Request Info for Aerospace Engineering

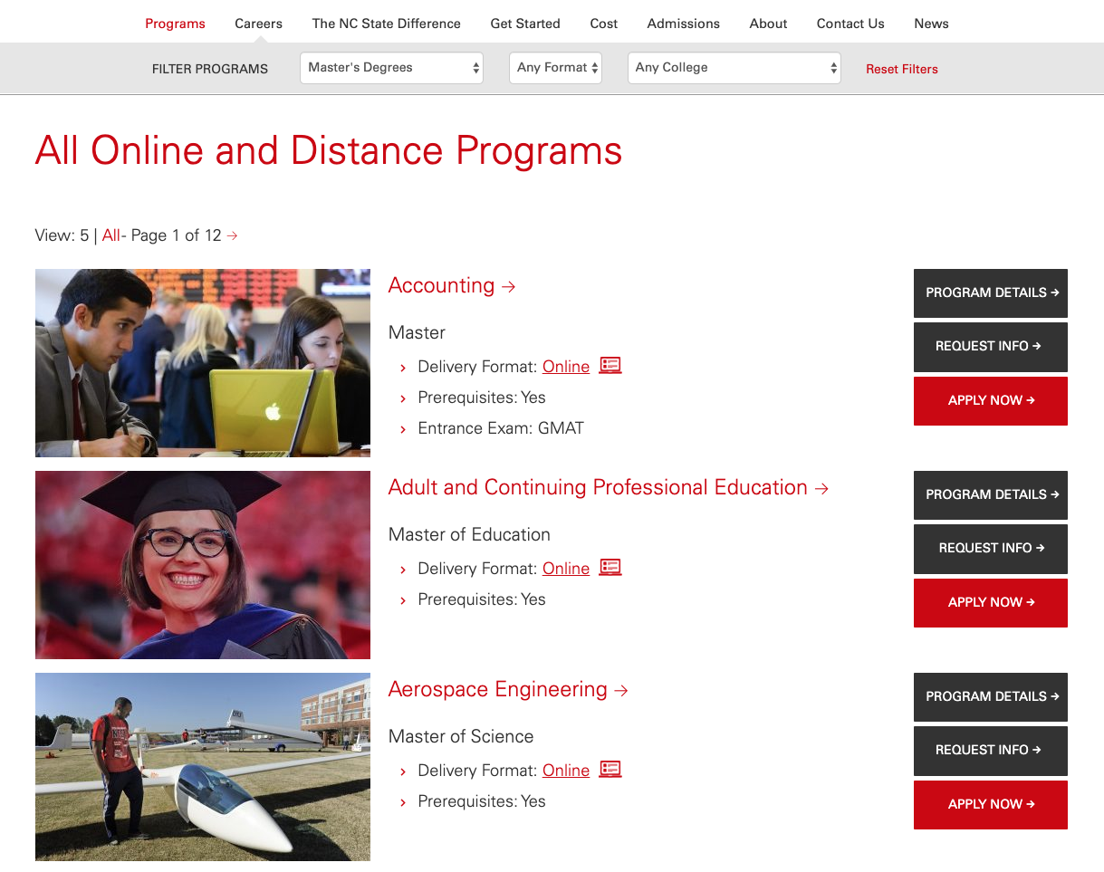click(991, 751)
